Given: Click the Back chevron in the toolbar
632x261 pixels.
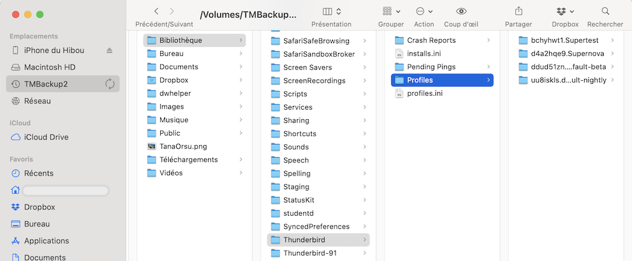Looking at the screenshot, I should point(157,11).
